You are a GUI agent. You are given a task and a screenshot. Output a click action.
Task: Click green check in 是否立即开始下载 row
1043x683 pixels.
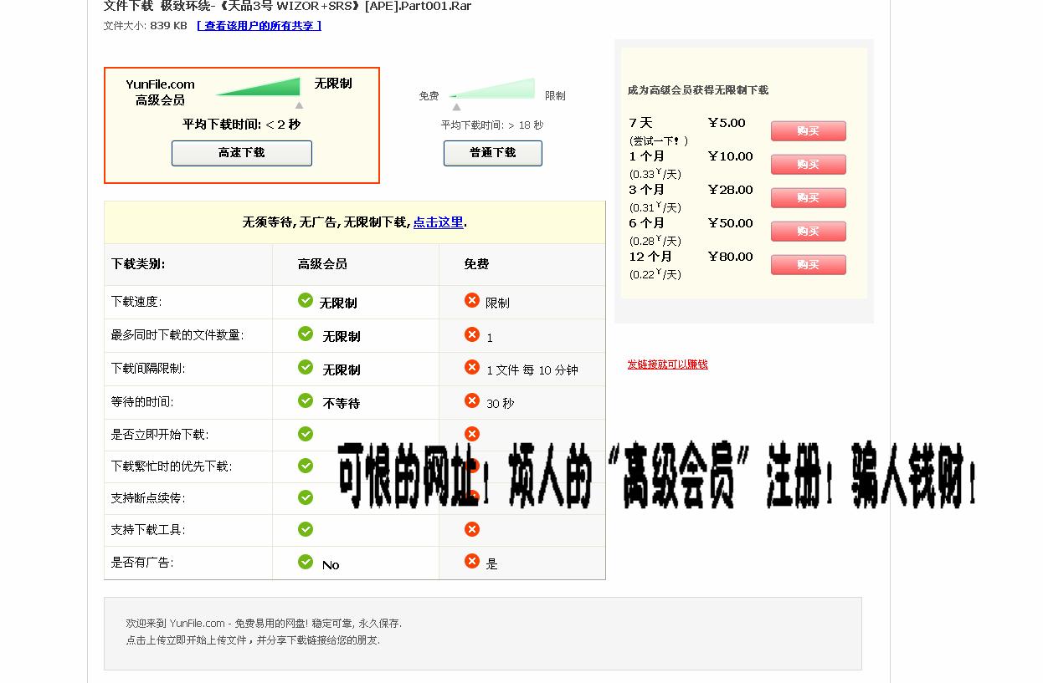(x=306, y=434)
